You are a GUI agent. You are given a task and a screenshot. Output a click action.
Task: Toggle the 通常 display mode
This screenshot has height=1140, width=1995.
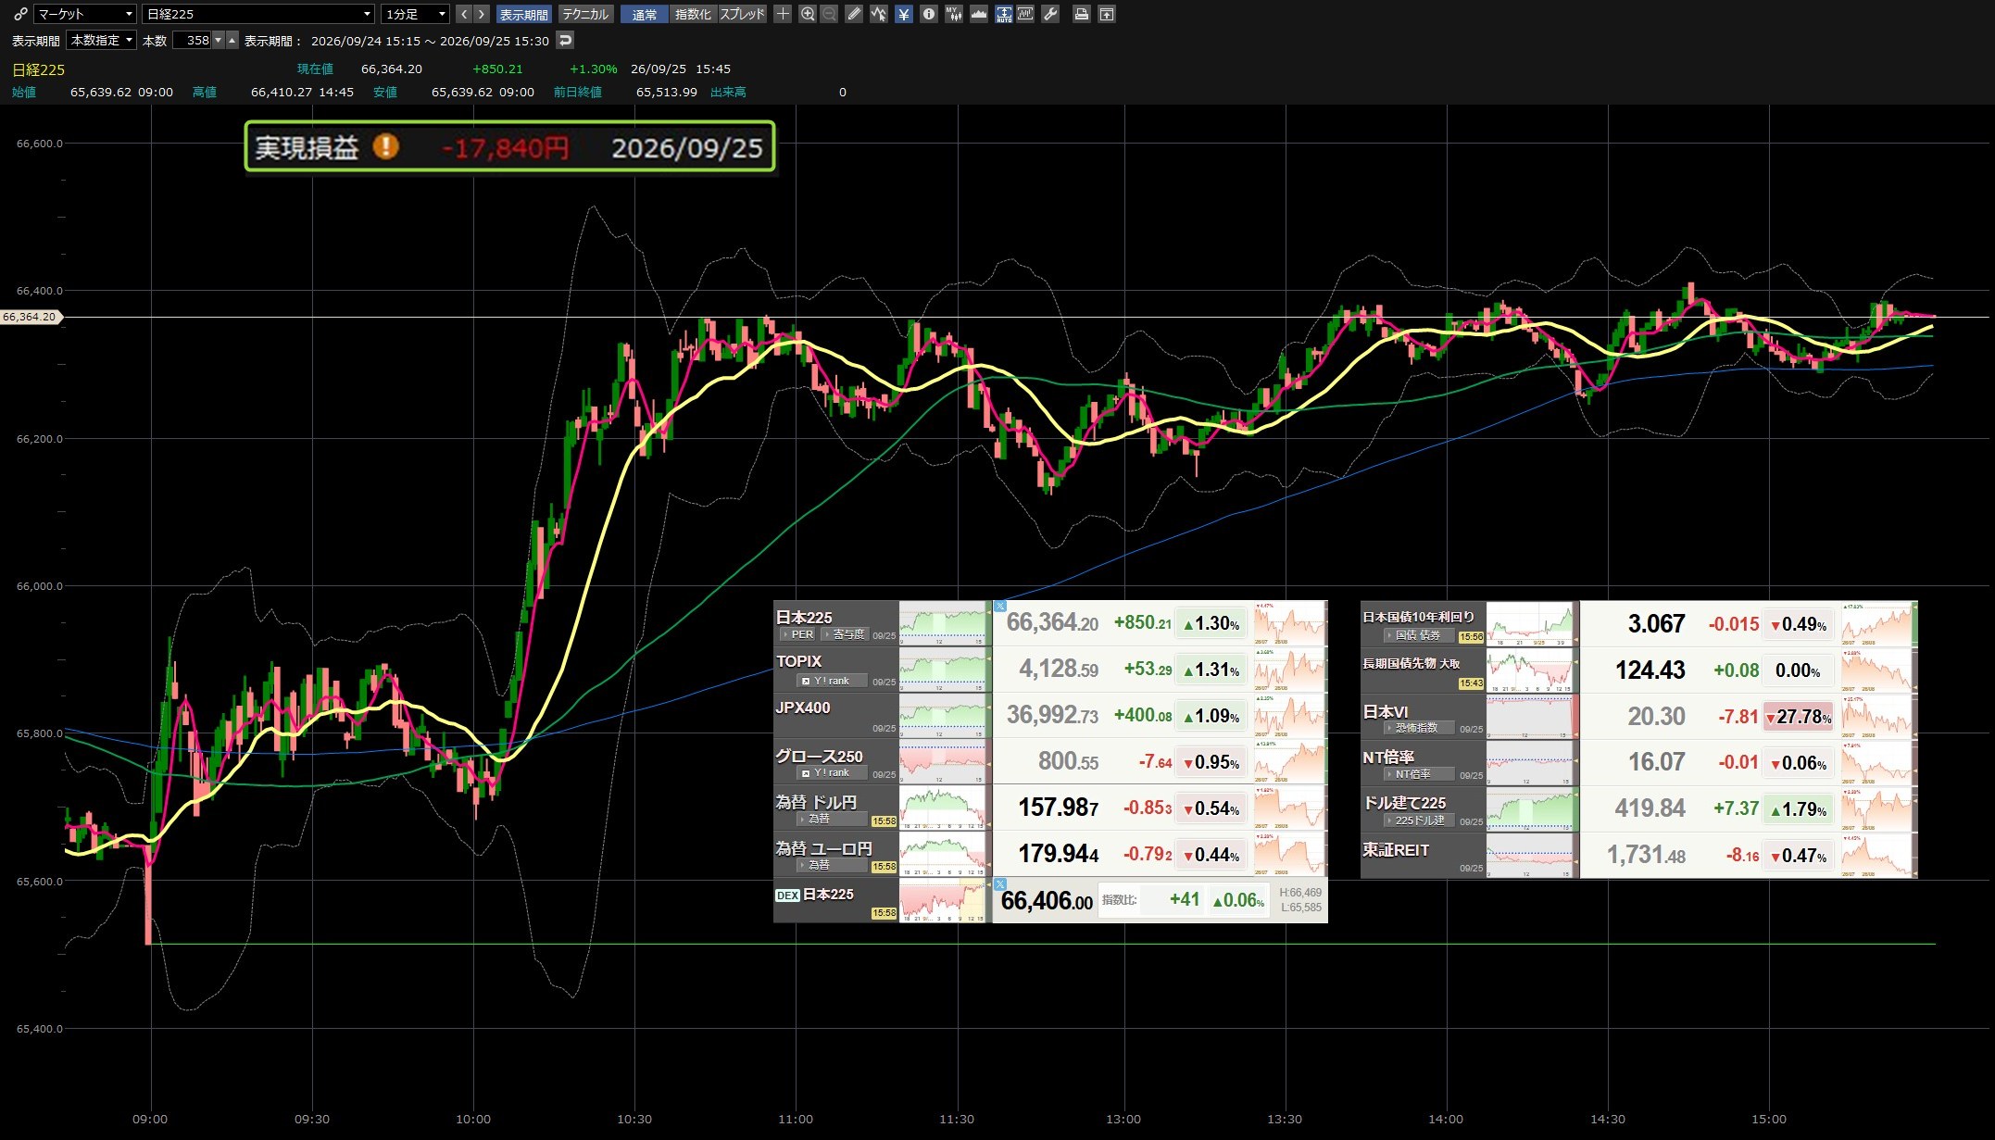point(645,14)
